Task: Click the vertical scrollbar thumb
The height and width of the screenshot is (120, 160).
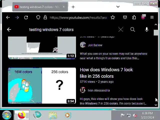Action: point(156,32)
